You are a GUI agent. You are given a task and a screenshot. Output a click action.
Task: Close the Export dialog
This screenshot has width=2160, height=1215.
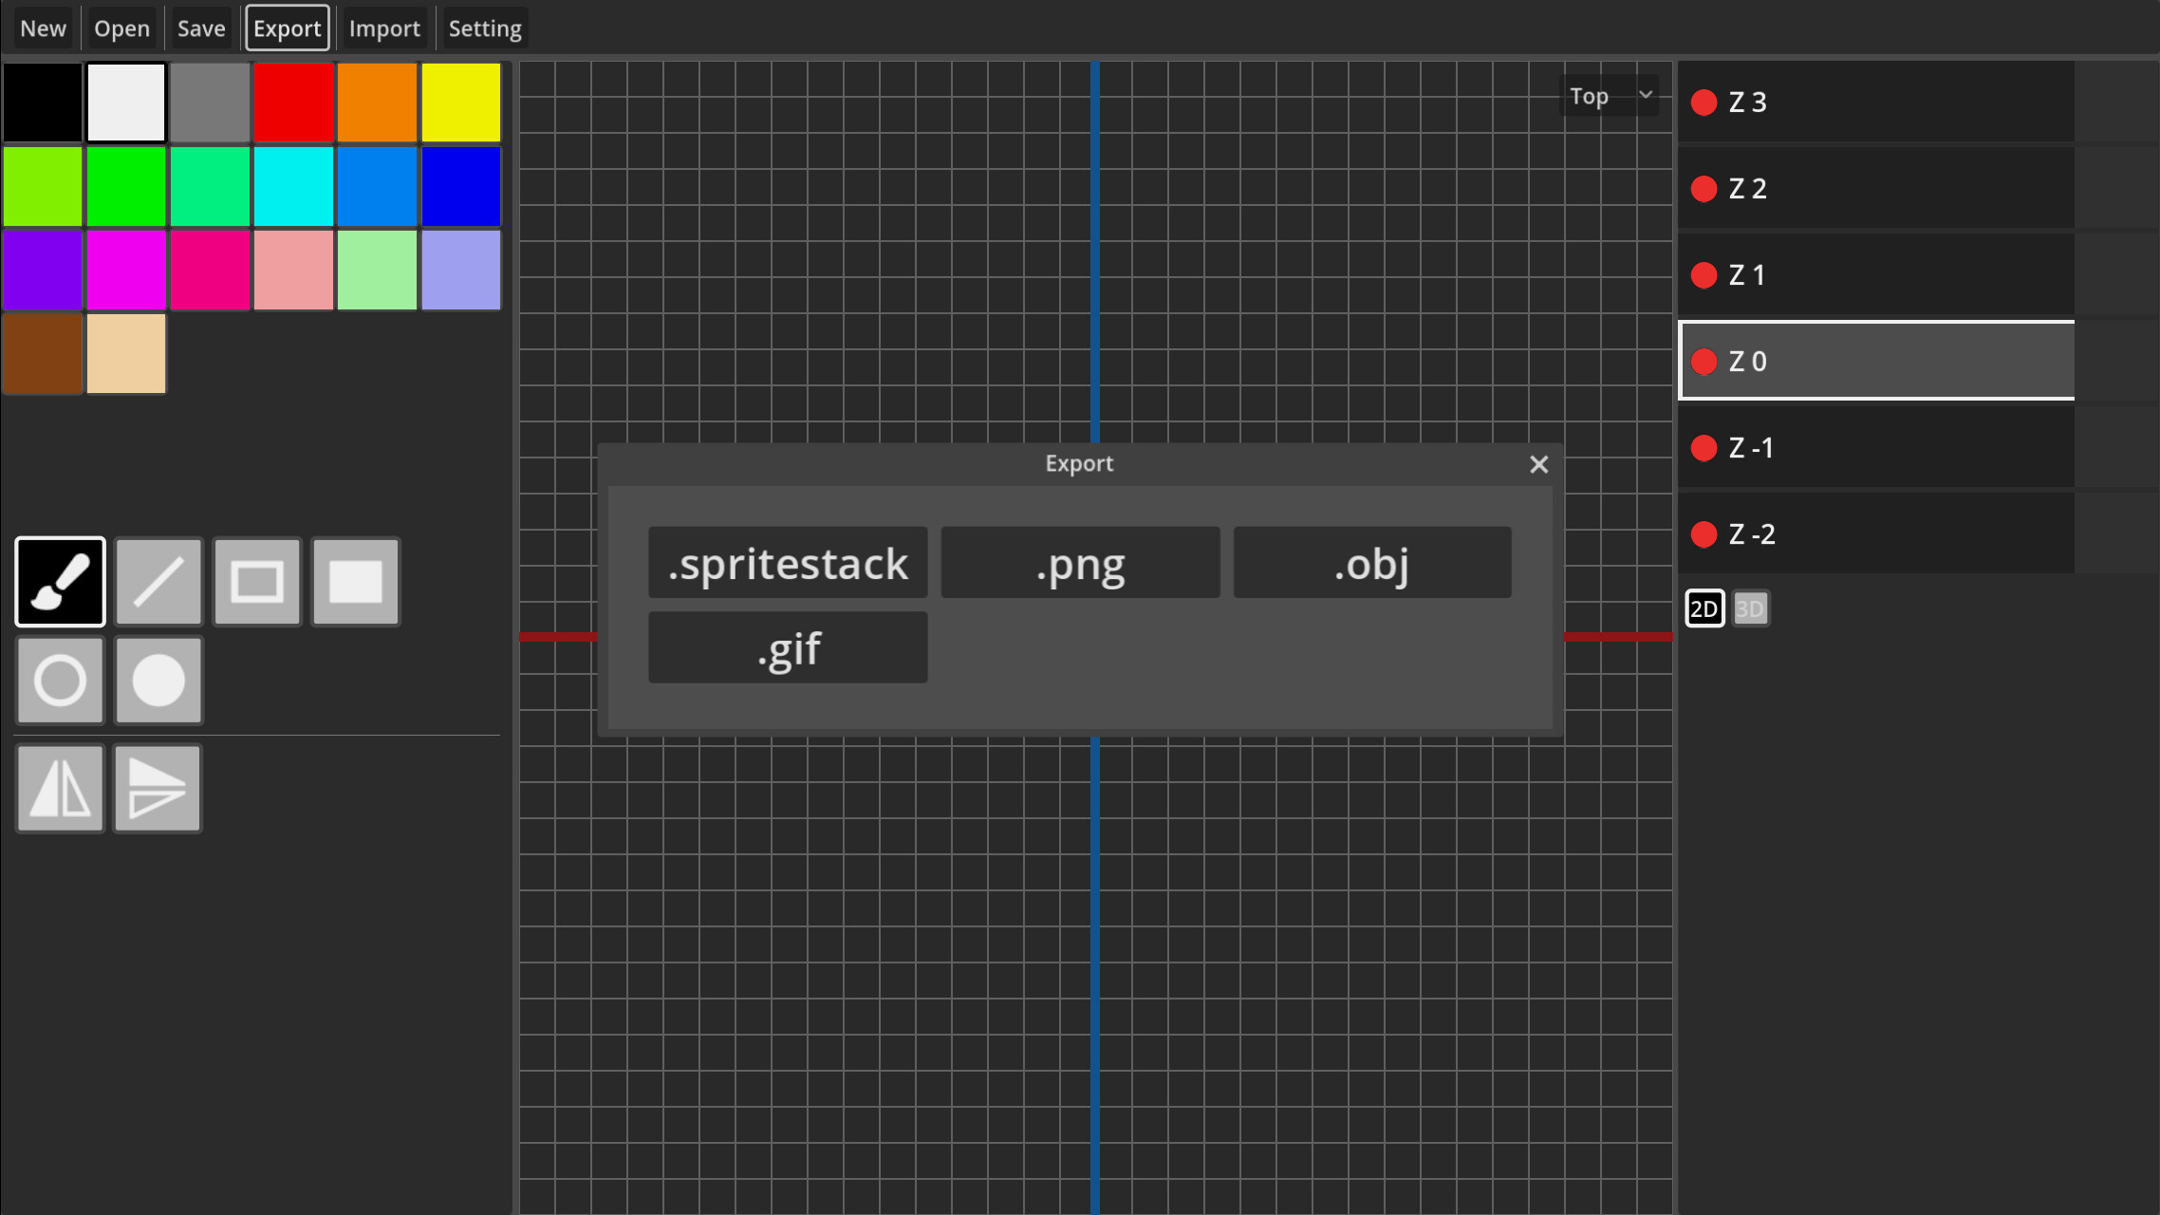pos(1538,464)
